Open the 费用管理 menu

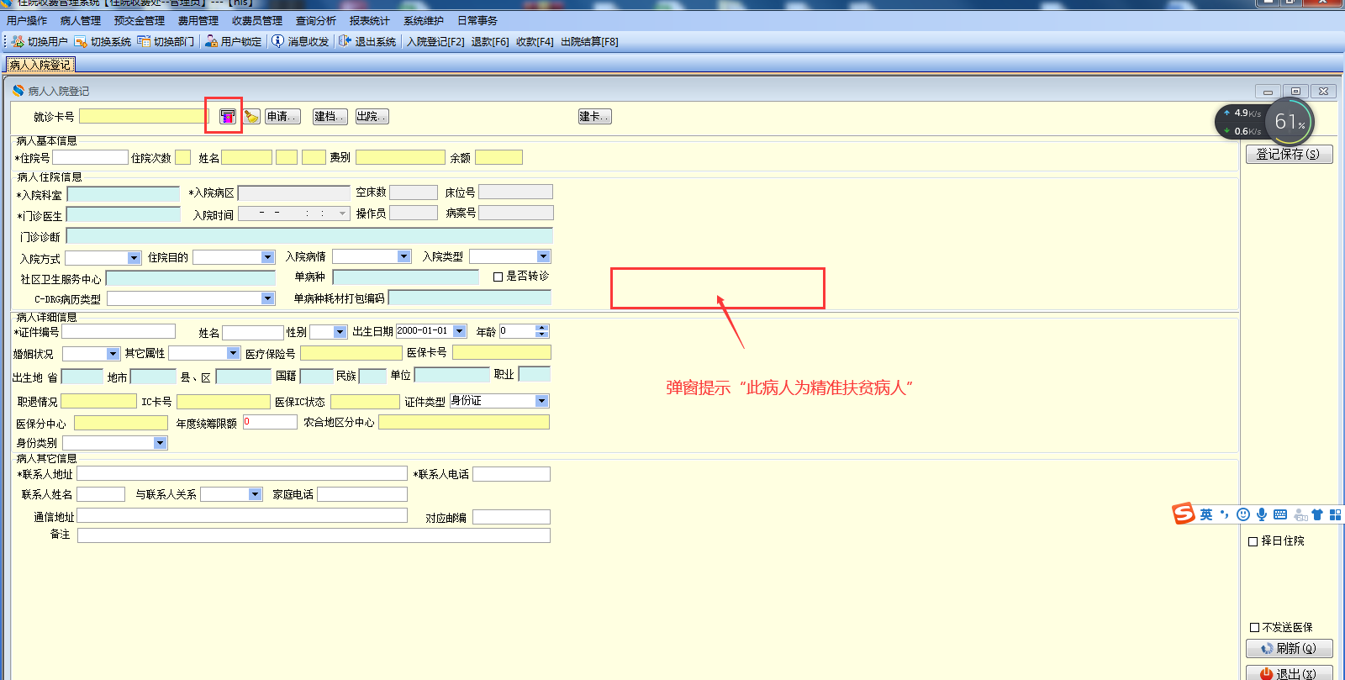coord(198,21)
